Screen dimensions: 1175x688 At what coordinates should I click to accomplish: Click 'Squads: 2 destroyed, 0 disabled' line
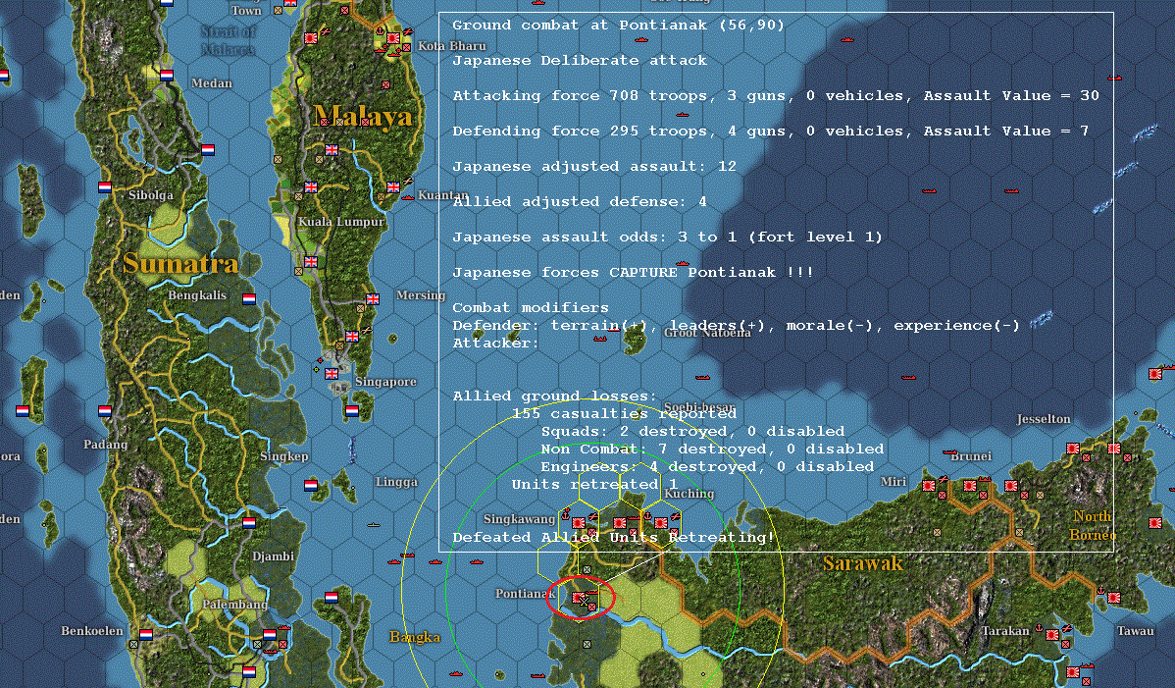pos(693,431)
